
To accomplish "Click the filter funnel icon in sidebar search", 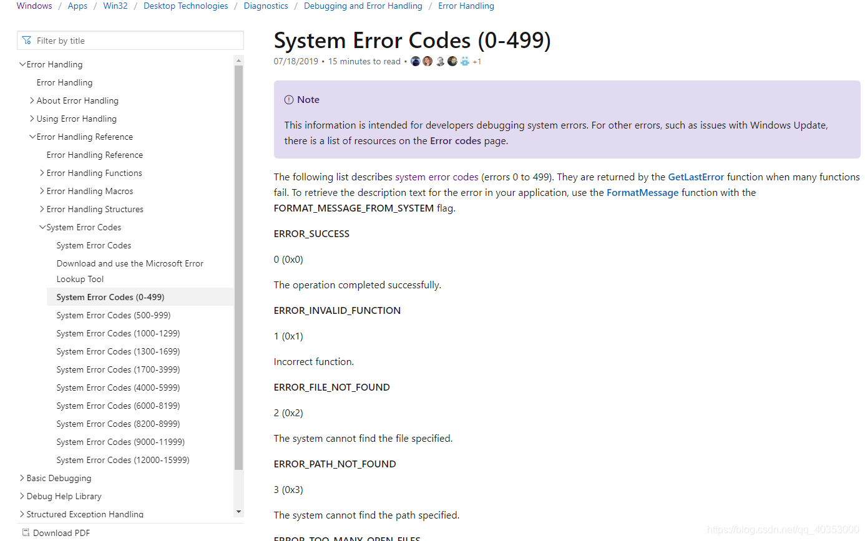I will (27, 40).
